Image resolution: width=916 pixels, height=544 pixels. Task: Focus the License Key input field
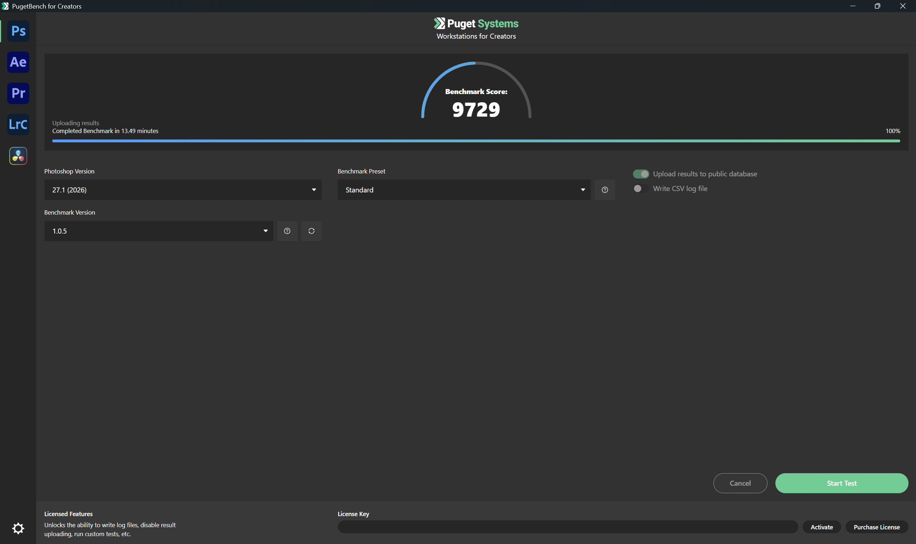tap(567, 527)
